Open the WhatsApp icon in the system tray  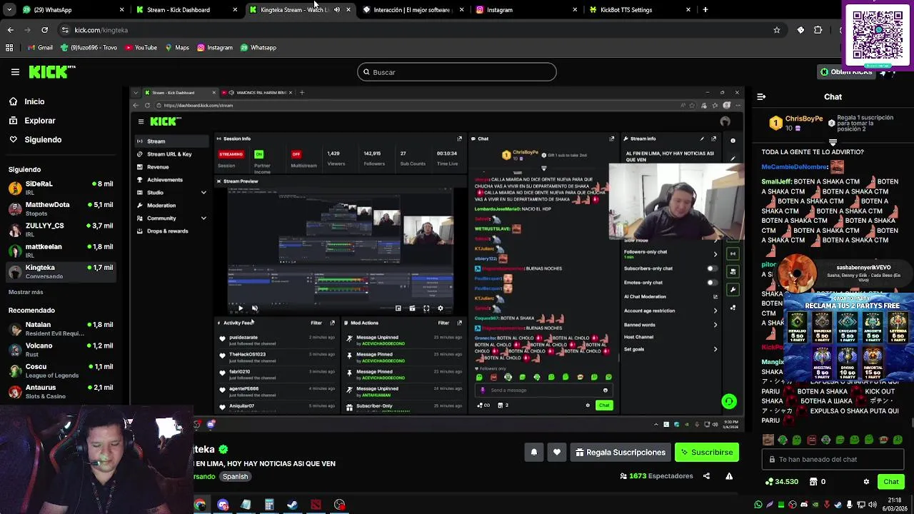click(758, 505)
